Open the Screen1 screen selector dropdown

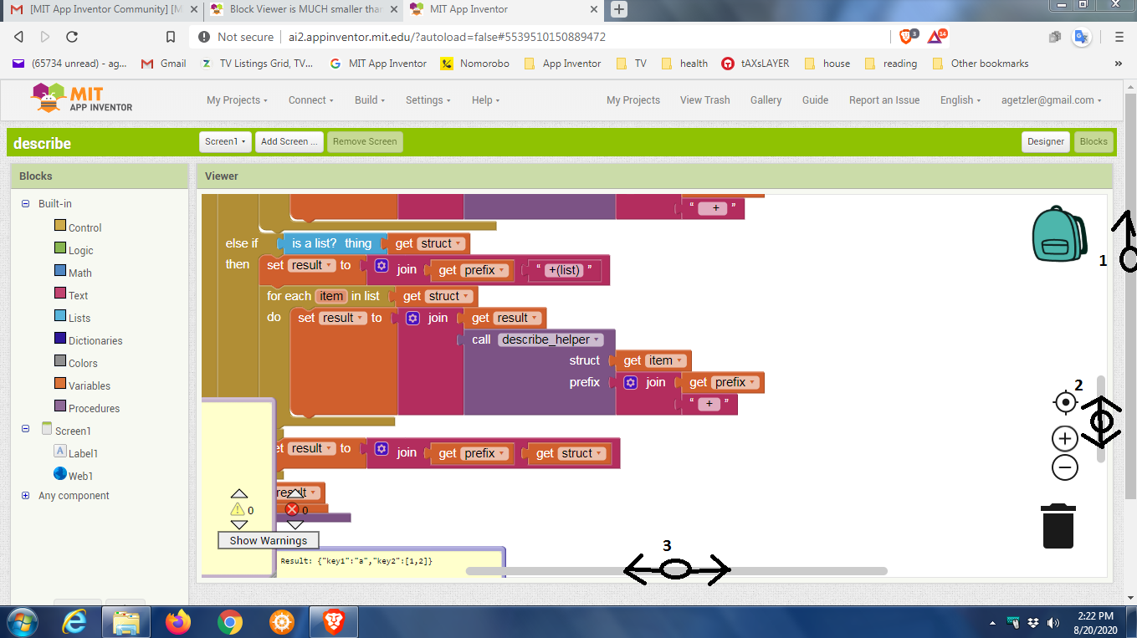[224, 141]
